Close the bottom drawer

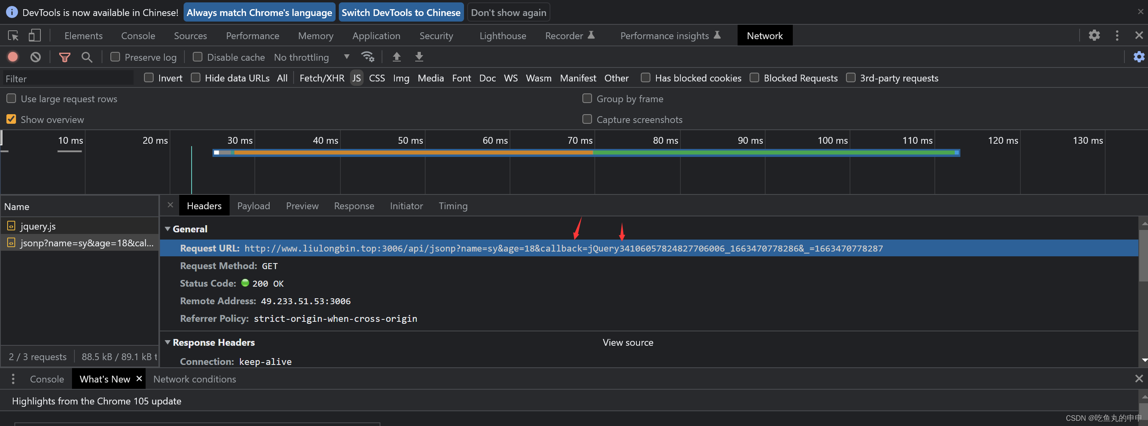[x=1139, y=378]
